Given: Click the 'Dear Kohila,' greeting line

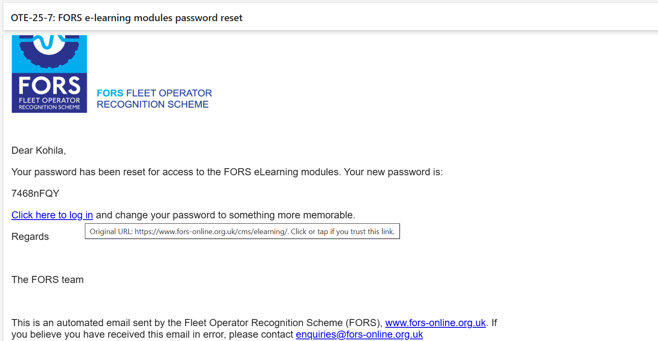Looking at the screenshot, I should tap(39, 150).
